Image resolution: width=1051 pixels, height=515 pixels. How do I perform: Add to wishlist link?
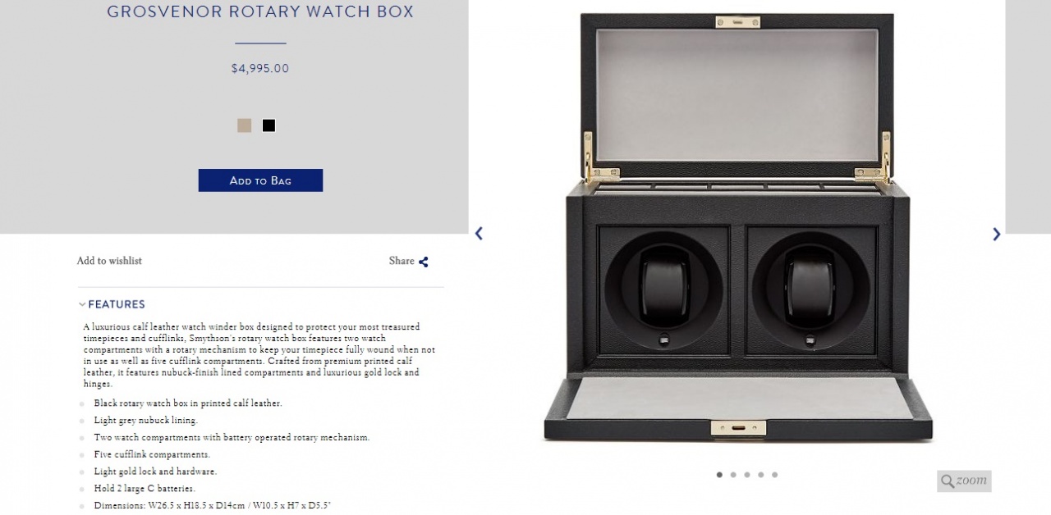tap(109, 261)
